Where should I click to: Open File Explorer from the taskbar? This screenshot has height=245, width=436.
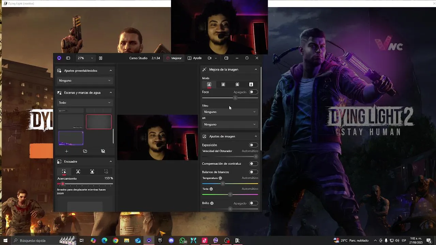[127, 241]
